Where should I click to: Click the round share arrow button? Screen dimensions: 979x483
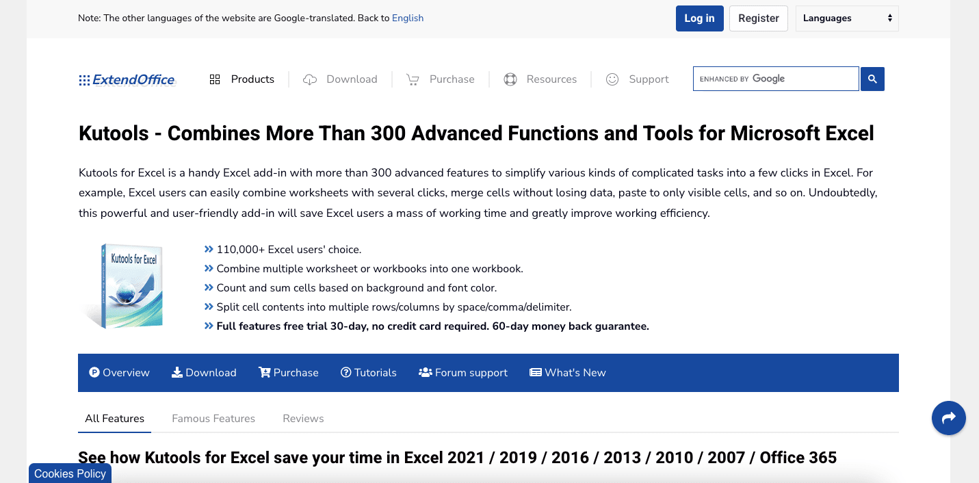coord(949,418)
